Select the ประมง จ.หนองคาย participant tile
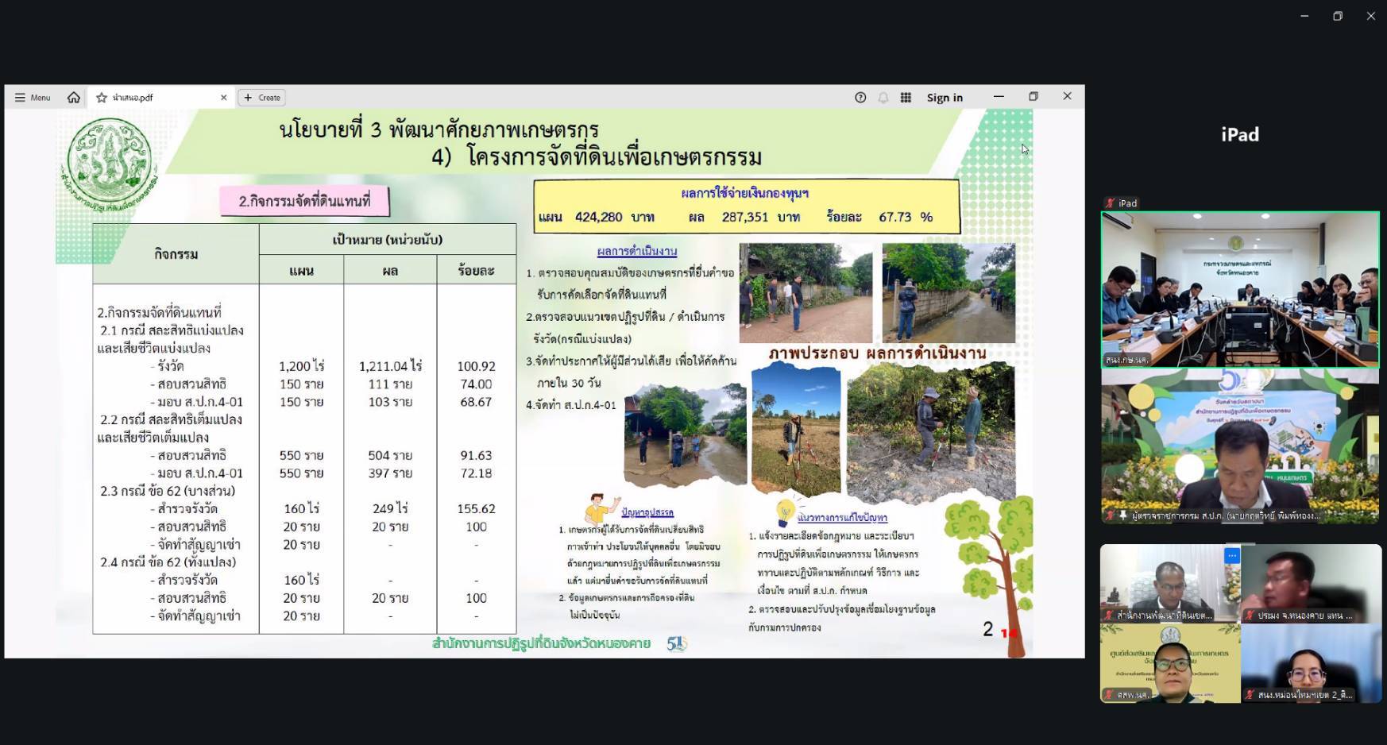The height and width of the screenshot is (745, 1387). point(1312,583)
